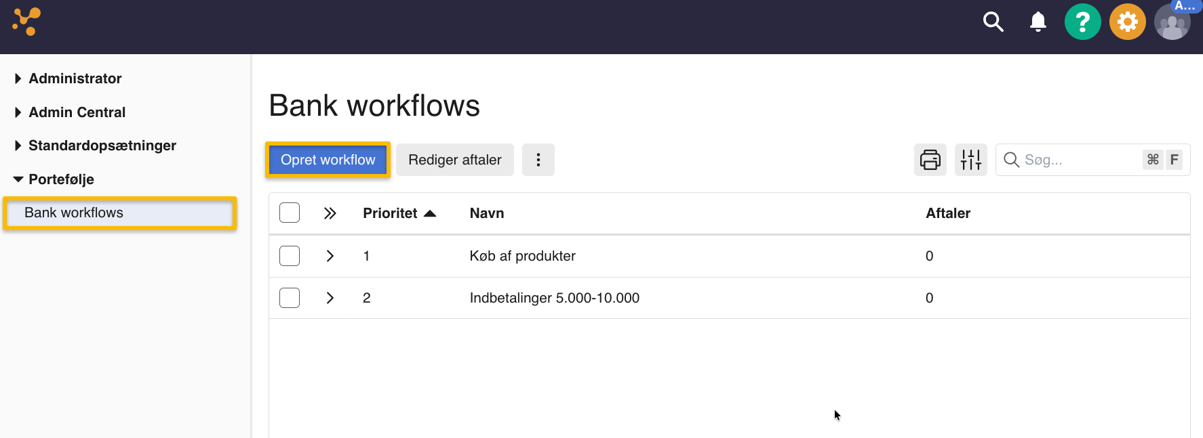Image resolution: width=1203 pixels, height=438 pixels.
Task: Open the notifications bell
Action: (x=1038, y=22)
